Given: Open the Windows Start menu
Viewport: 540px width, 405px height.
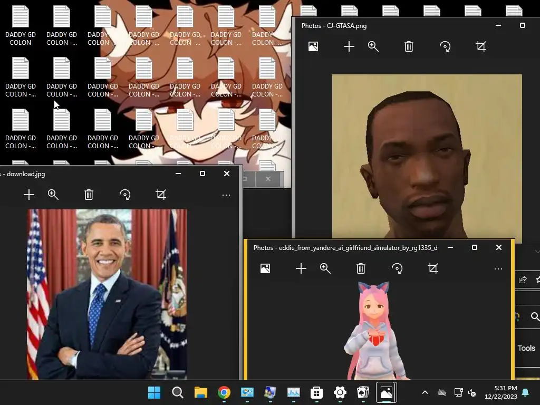Looking at the screenshot, I should (154, 392).
